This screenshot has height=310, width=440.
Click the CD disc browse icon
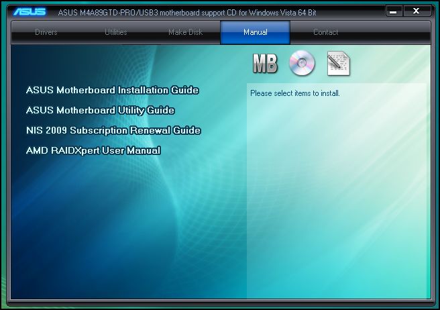click(302, 63)
